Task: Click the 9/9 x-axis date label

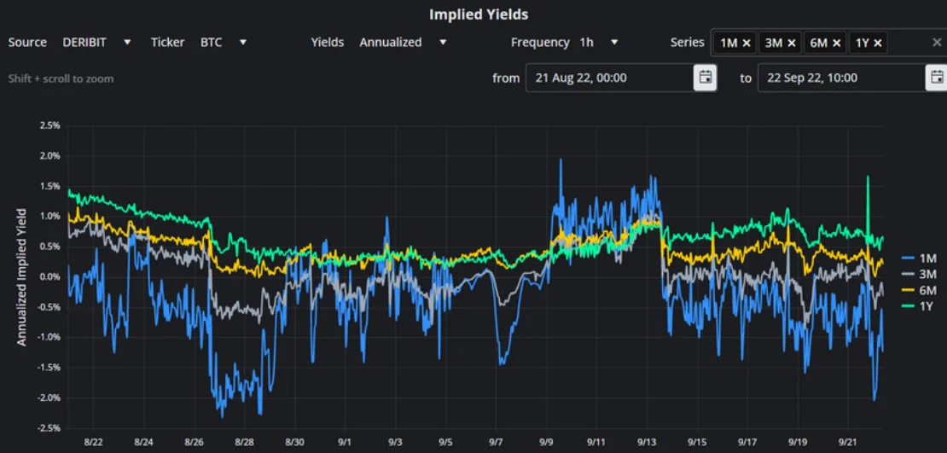Action: click(x=547, y=443)
